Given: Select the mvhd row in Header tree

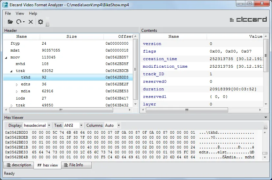Looking at the screenshot, I should 20,64.
